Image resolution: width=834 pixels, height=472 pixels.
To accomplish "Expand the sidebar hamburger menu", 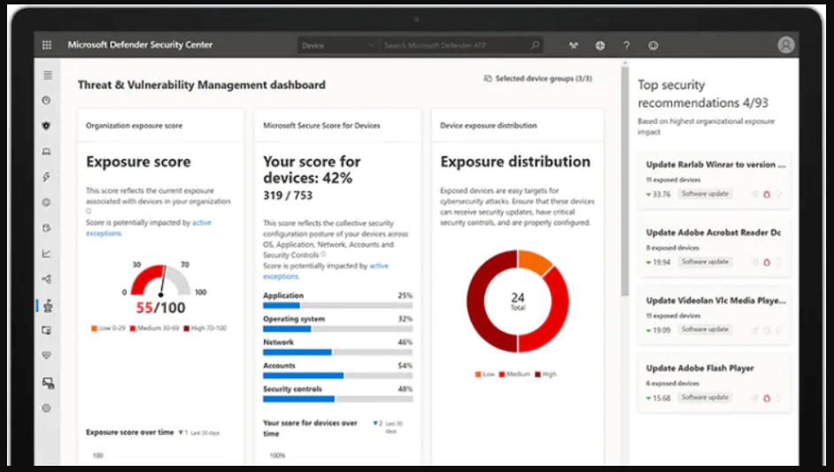I will click(47, 75).
